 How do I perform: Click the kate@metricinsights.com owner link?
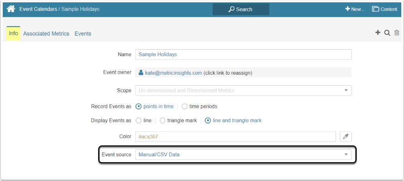pyautogui.click(x=173, y=73)
